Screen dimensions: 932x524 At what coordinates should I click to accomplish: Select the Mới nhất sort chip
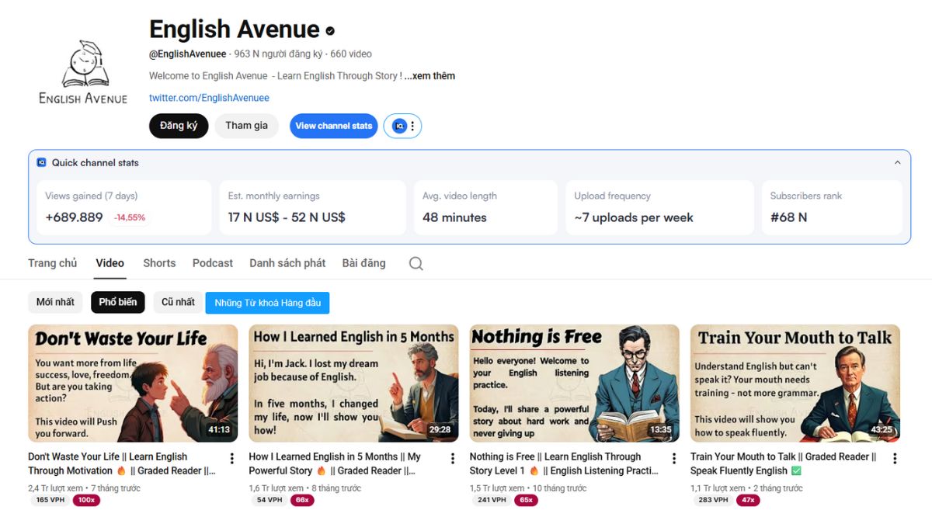55,302
